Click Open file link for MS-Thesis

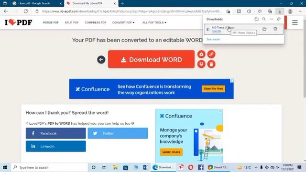point(217,31)
